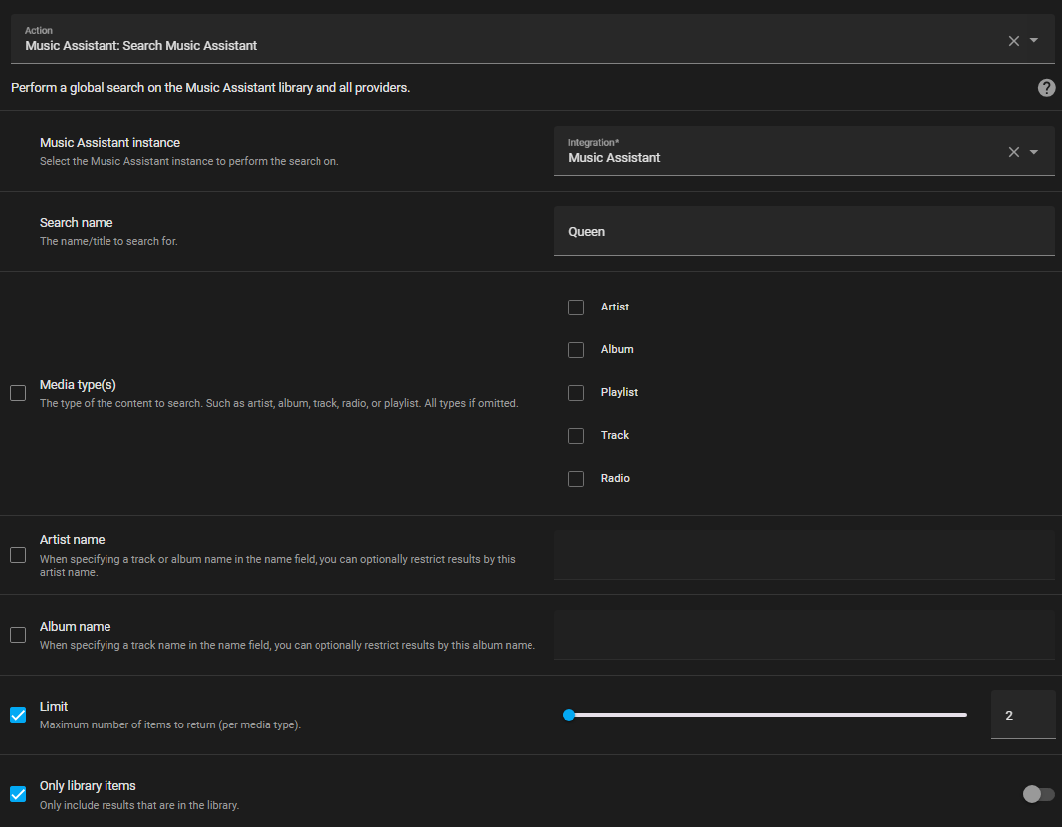Enable the Album name filter
This screenshot has height=827, width=1062.
17,635
